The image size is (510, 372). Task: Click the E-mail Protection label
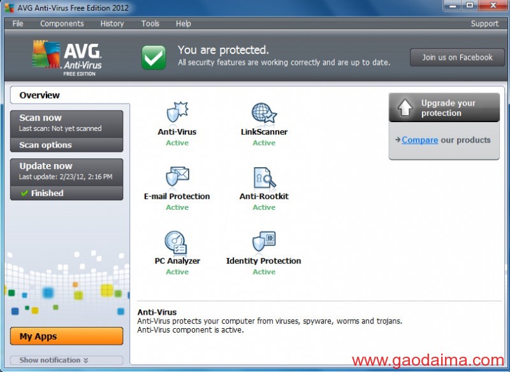[x=177, y=196]
